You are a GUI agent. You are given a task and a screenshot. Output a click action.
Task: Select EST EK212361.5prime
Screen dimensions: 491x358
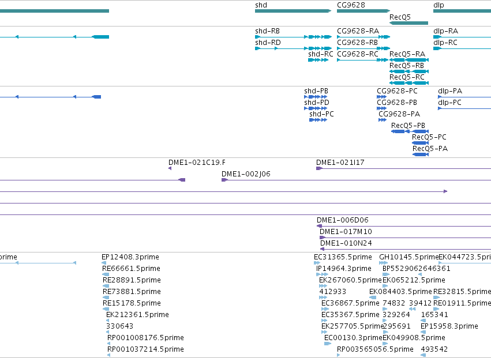(x=108, y=321)
